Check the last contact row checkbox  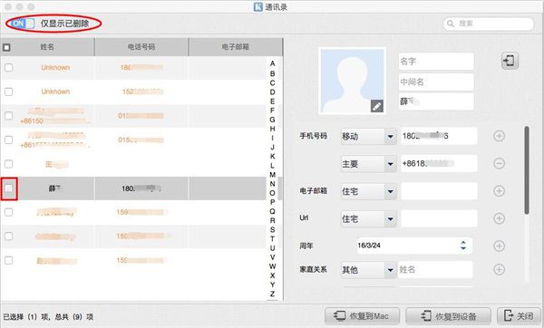point(9,260)
